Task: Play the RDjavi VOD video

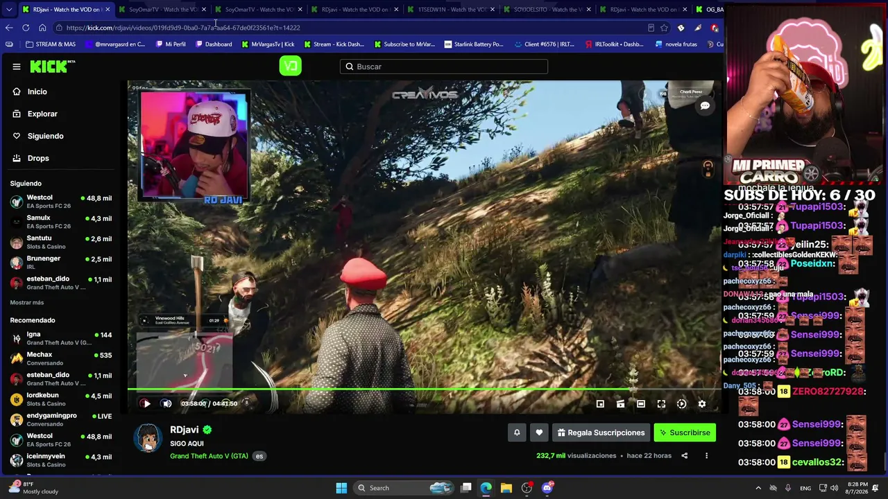Action: [x=146, y=403]
